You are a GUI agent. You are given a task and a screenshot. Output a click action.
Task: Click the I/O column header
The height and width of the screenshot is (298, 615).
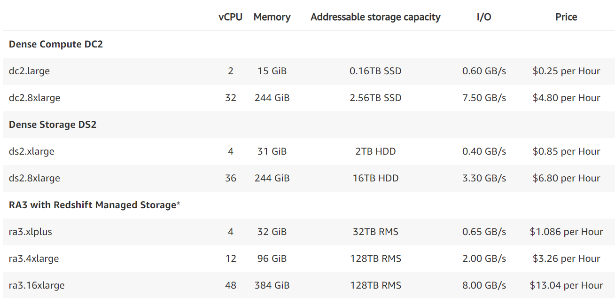click(x=484, y=17)
